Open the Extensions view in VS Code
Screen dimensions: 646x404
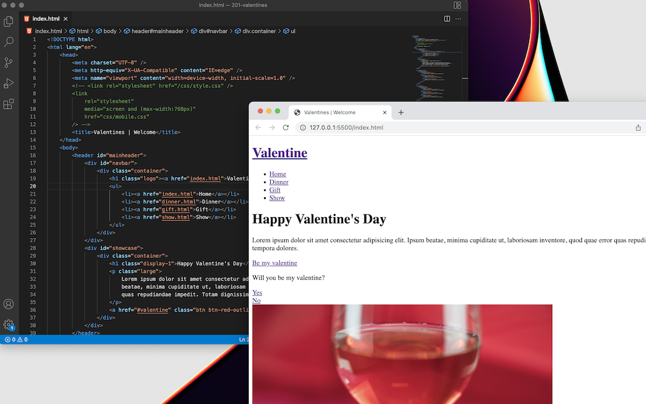pos(8,104)
